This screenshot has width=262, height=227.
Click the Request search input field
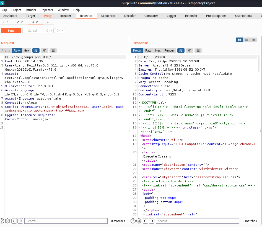[66, 221]
